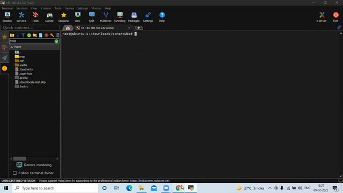Image resolution: width=343 pixels, height=193 pixels.
Task: Open the Sessions star toolbar button
Action: tap(63, 17)
